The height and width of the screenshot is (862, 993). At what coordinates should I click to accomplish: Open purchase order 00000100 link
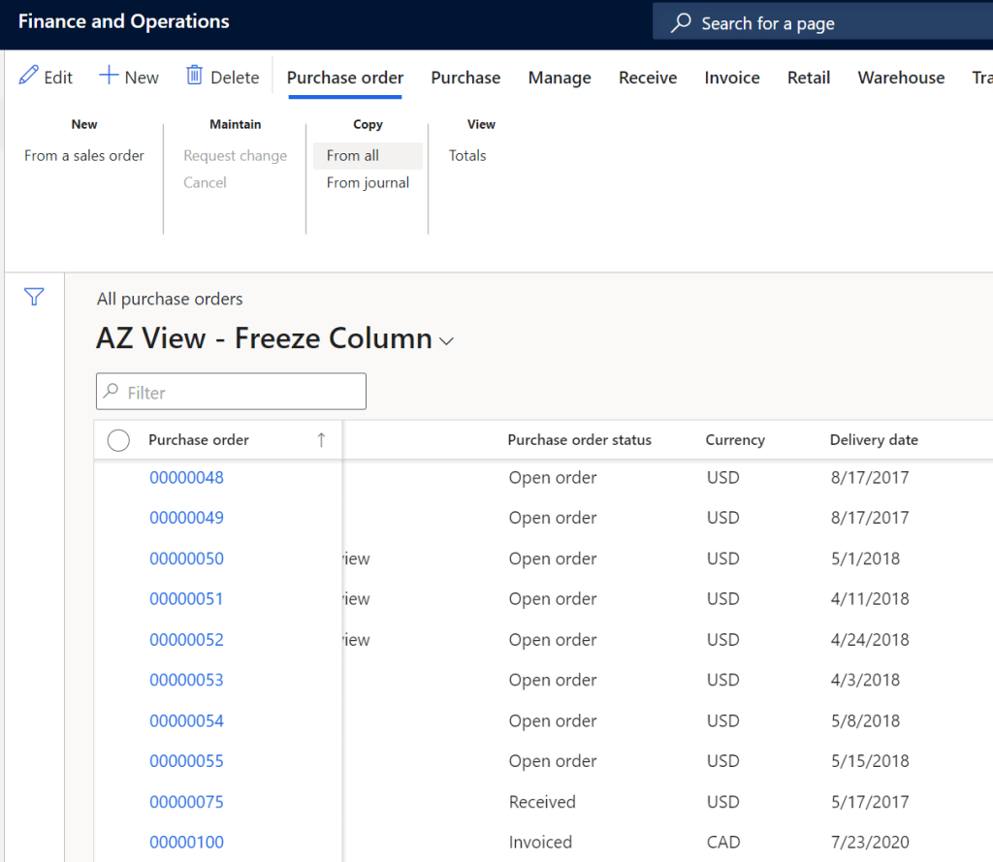(x=186, y=842)
